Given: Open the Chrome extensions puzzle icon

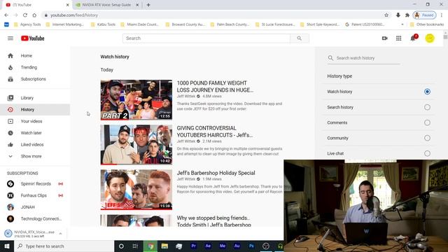Looking at the screenshot, I should [407, 15].
